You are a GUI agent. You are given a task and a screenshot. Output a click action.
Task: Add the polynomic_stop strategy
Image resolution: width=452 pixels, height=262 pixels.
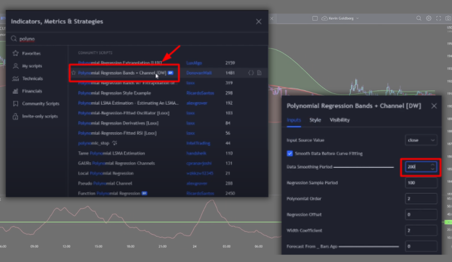[x=94, y=143]
